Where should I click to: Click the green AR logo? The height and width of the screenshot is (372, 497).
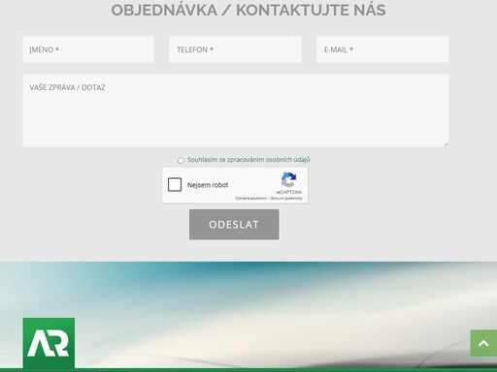pos(49,343)
